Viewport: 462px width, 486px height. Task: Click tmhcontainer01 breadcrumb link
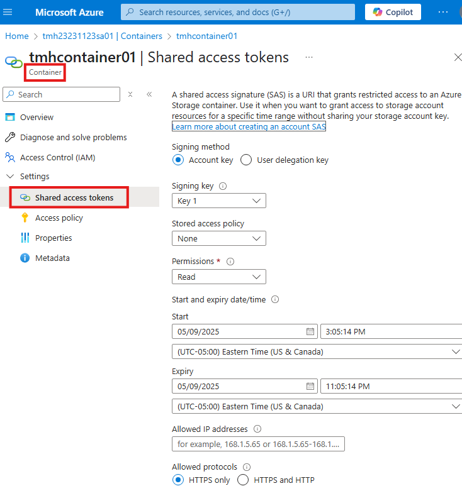(206, 36)
